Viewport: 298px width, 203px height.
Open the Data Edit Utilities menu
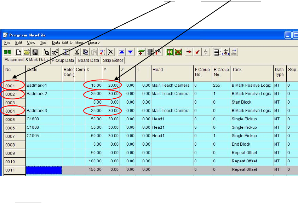pyautogui.click(x=67, y=42)
